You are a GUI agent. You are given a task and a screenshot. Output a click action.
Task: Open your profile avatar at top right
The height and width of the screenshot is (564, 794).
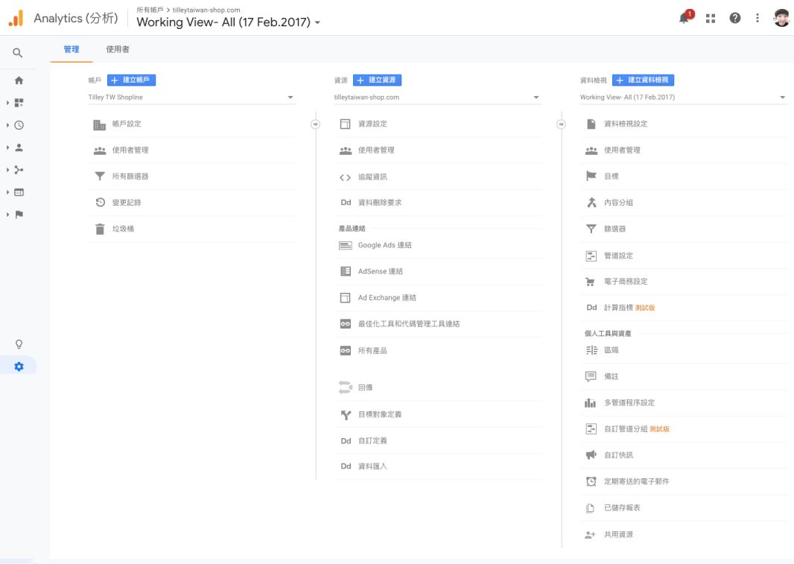[781, 18]
